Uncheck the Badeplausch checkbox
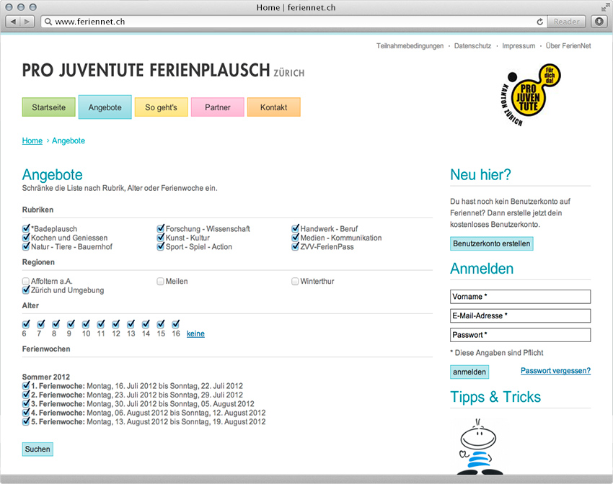This screenshot has width=613, height=484. [26, 228]
